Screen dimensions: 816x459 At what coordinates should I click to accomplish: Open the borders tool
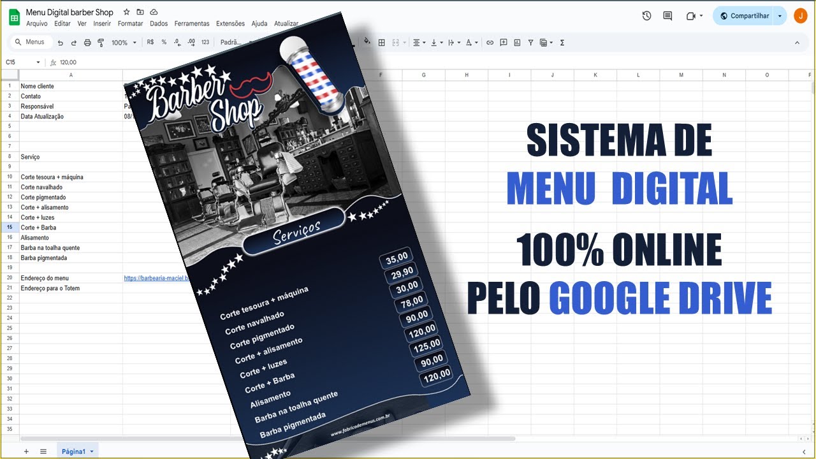coord(382,43)
